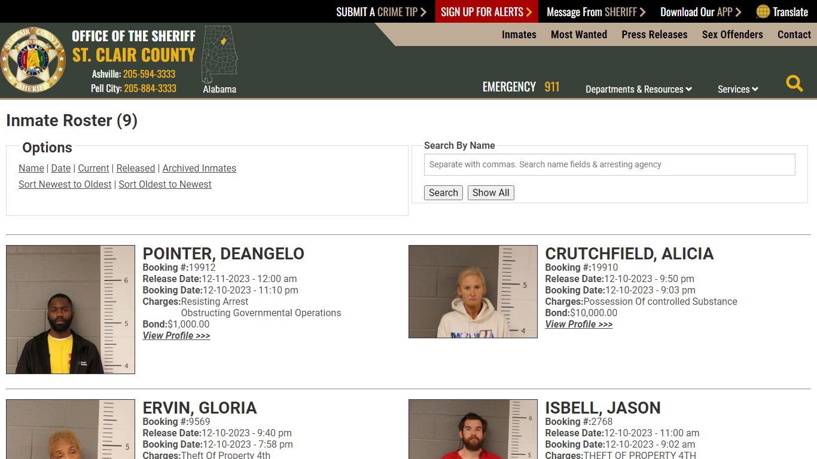
Task: Choose Sort Oldest to Newest
Action: point(165,185)
